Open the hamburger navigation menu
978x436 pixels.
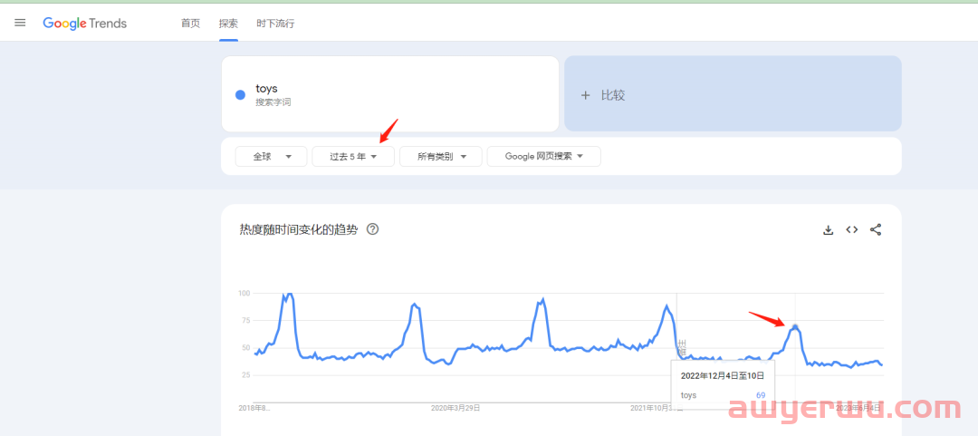(x=20, y=23)
